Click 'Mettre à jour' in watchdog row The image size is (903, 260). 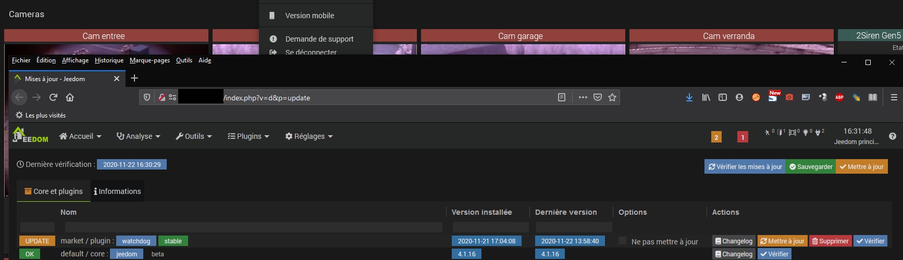tap(782, 241)
